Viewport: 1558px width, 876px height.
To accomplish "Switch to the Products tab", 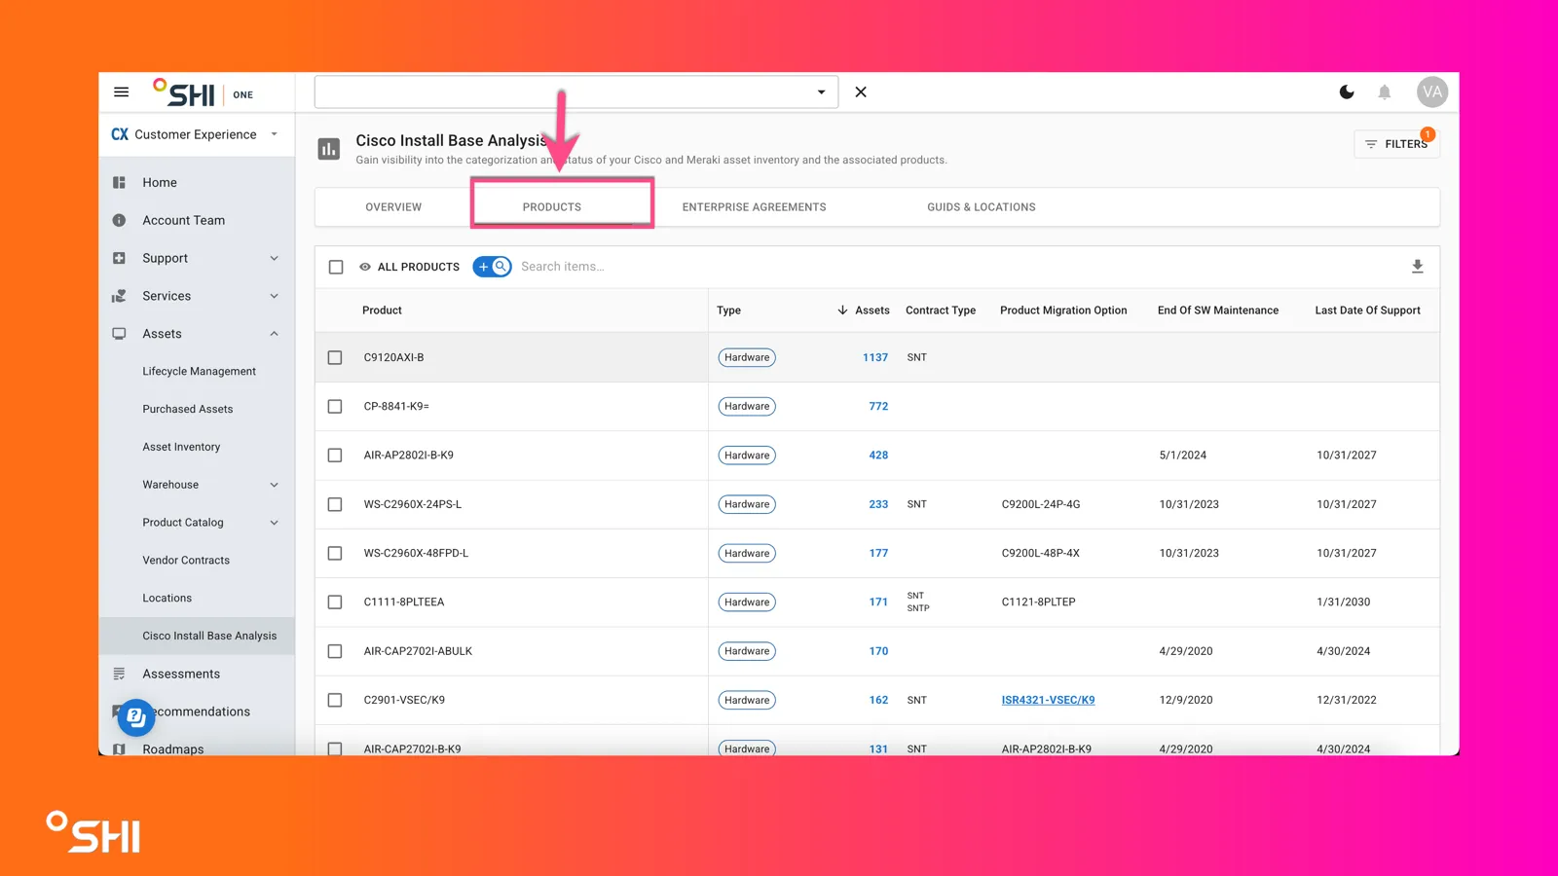I will [x=552, y=207].
